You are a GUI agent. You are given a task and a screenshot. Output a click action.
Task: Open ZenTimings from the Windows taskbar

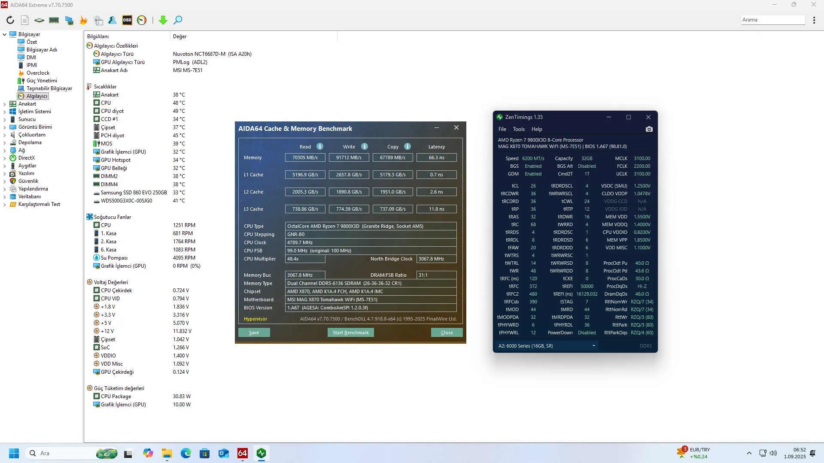(261, 453)
